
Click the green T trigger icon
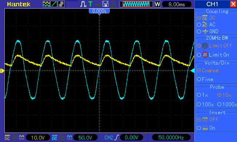tap(90, 4)
